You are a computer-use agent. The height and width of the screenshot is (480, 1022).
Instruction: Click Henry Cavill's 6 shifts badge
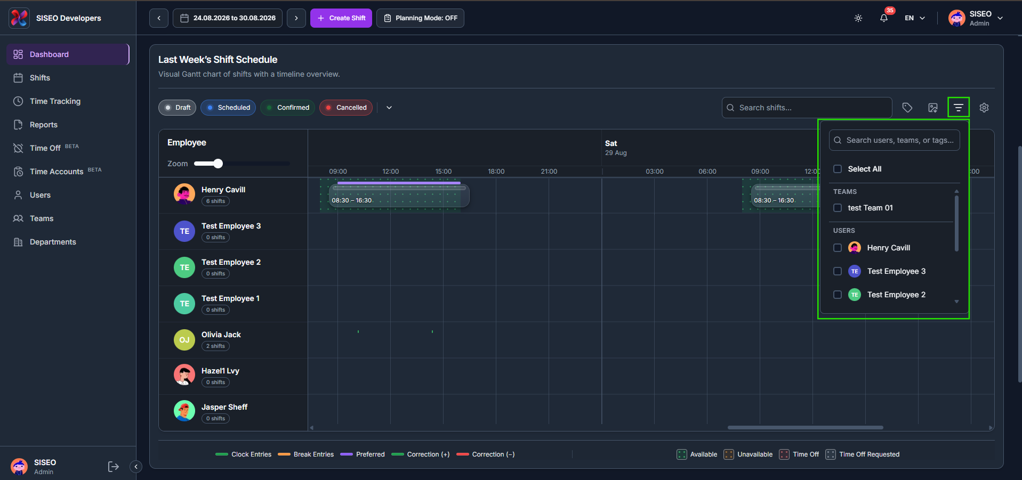(215, 201)
